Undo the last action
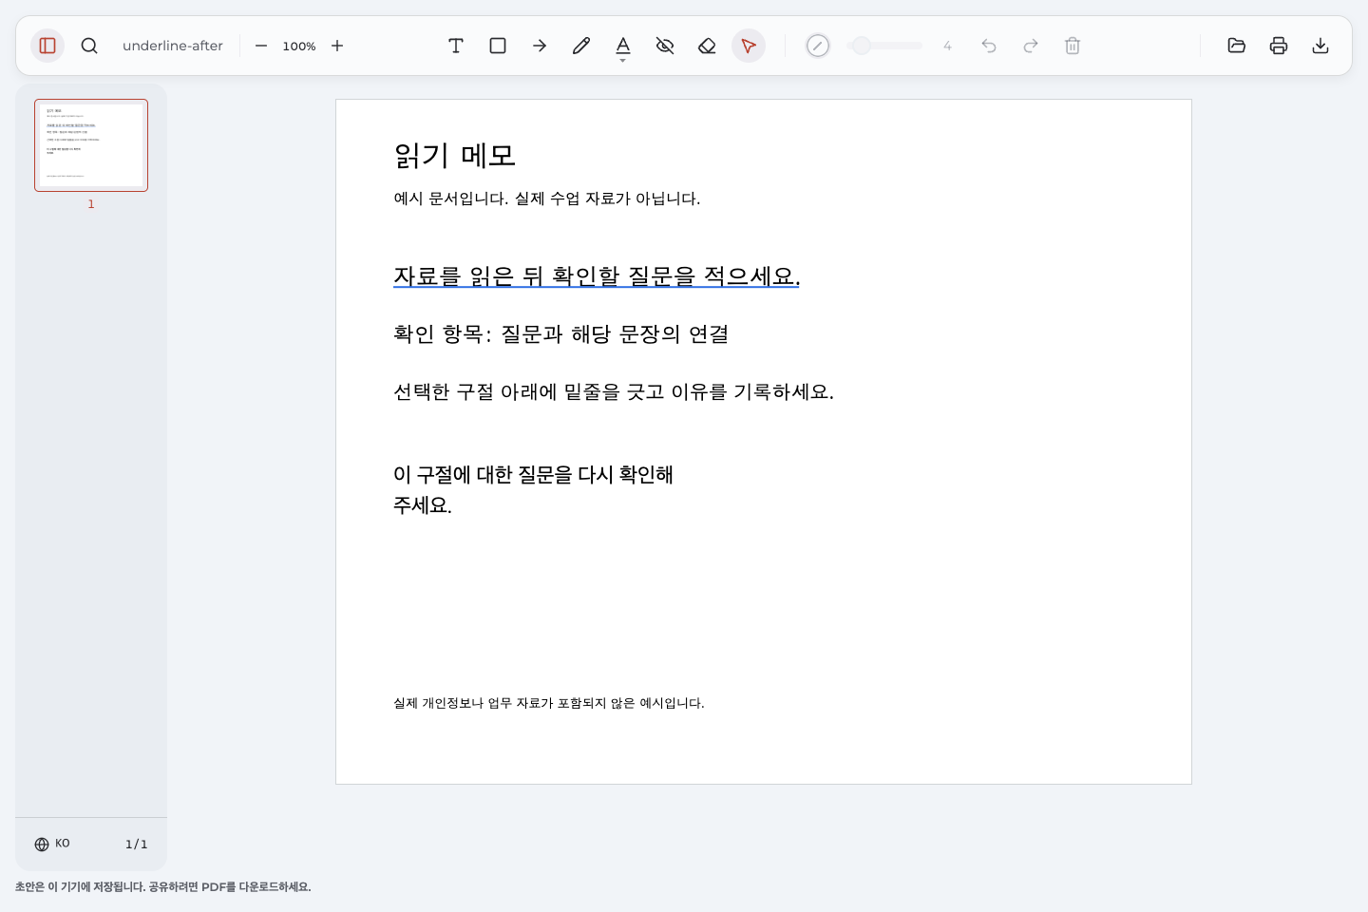This screenshot has height=912, width=1368. click(989, 46)
